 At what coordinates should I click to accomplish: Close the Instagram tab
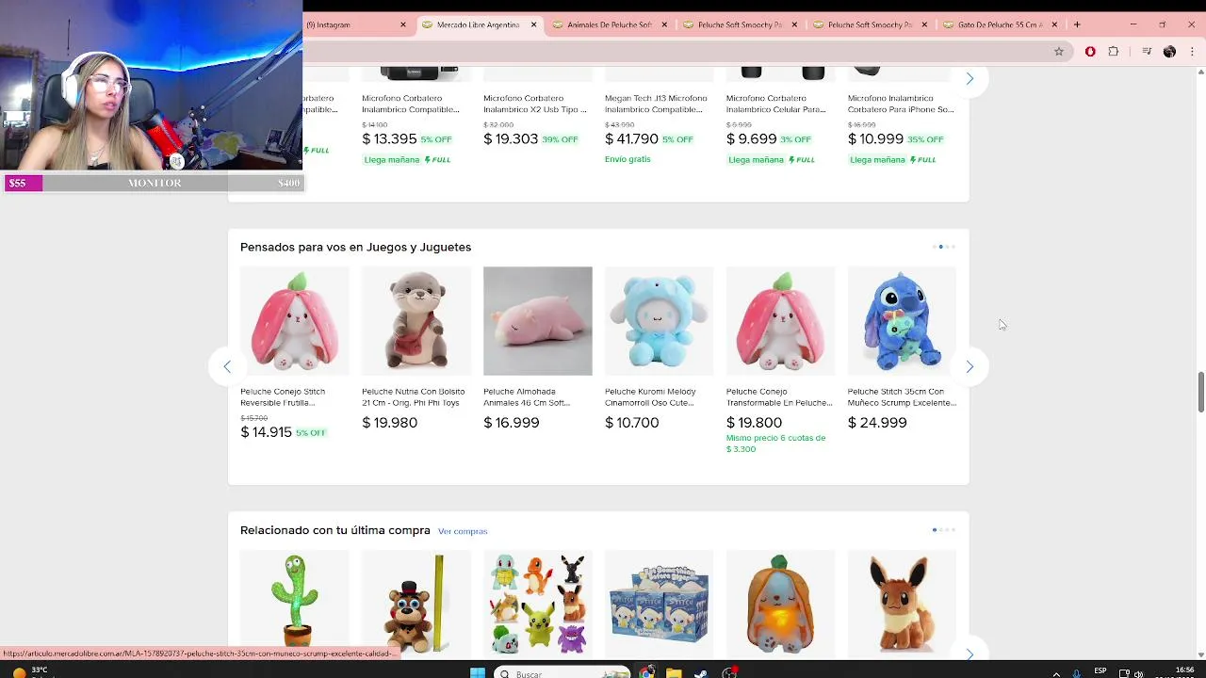[x=403, y=24]
